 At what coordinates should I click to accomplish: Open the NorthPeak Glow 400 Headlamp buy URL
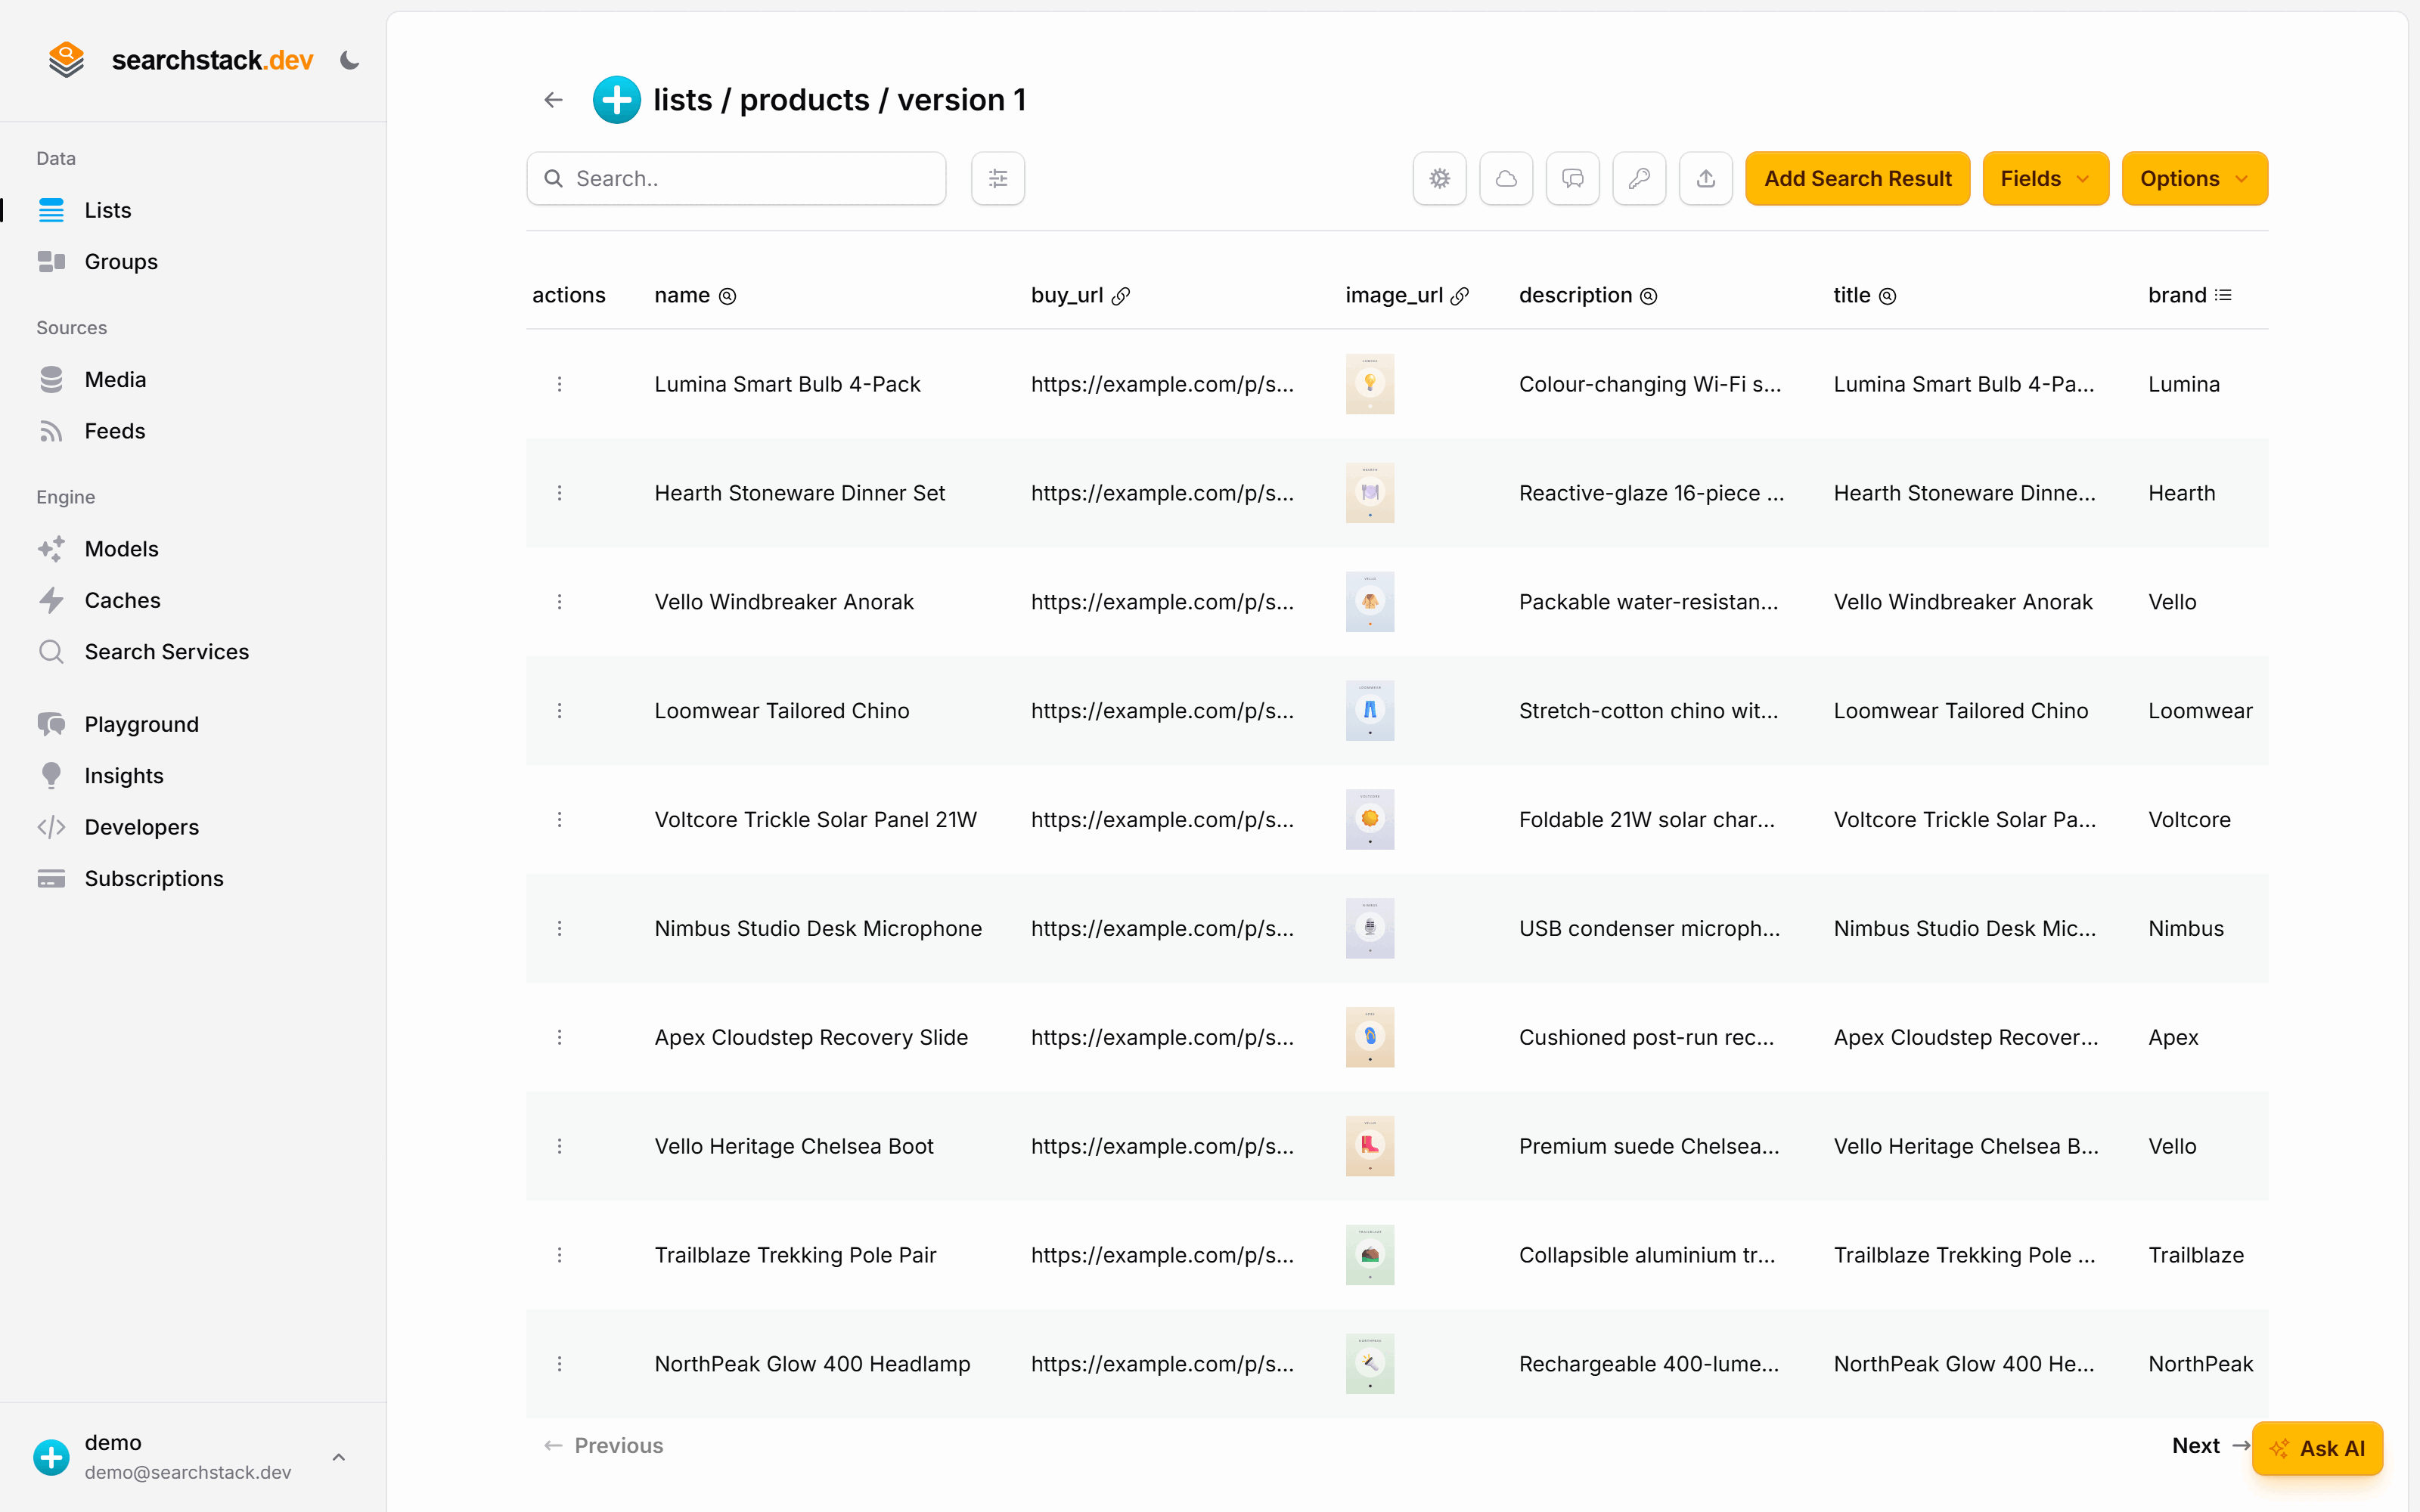[1162, 1364]
